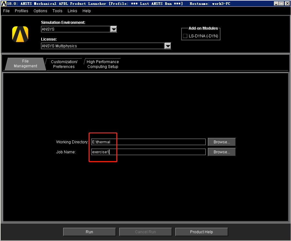
Task: Click the ANSYS logo icon
Action: click(20, 34)
